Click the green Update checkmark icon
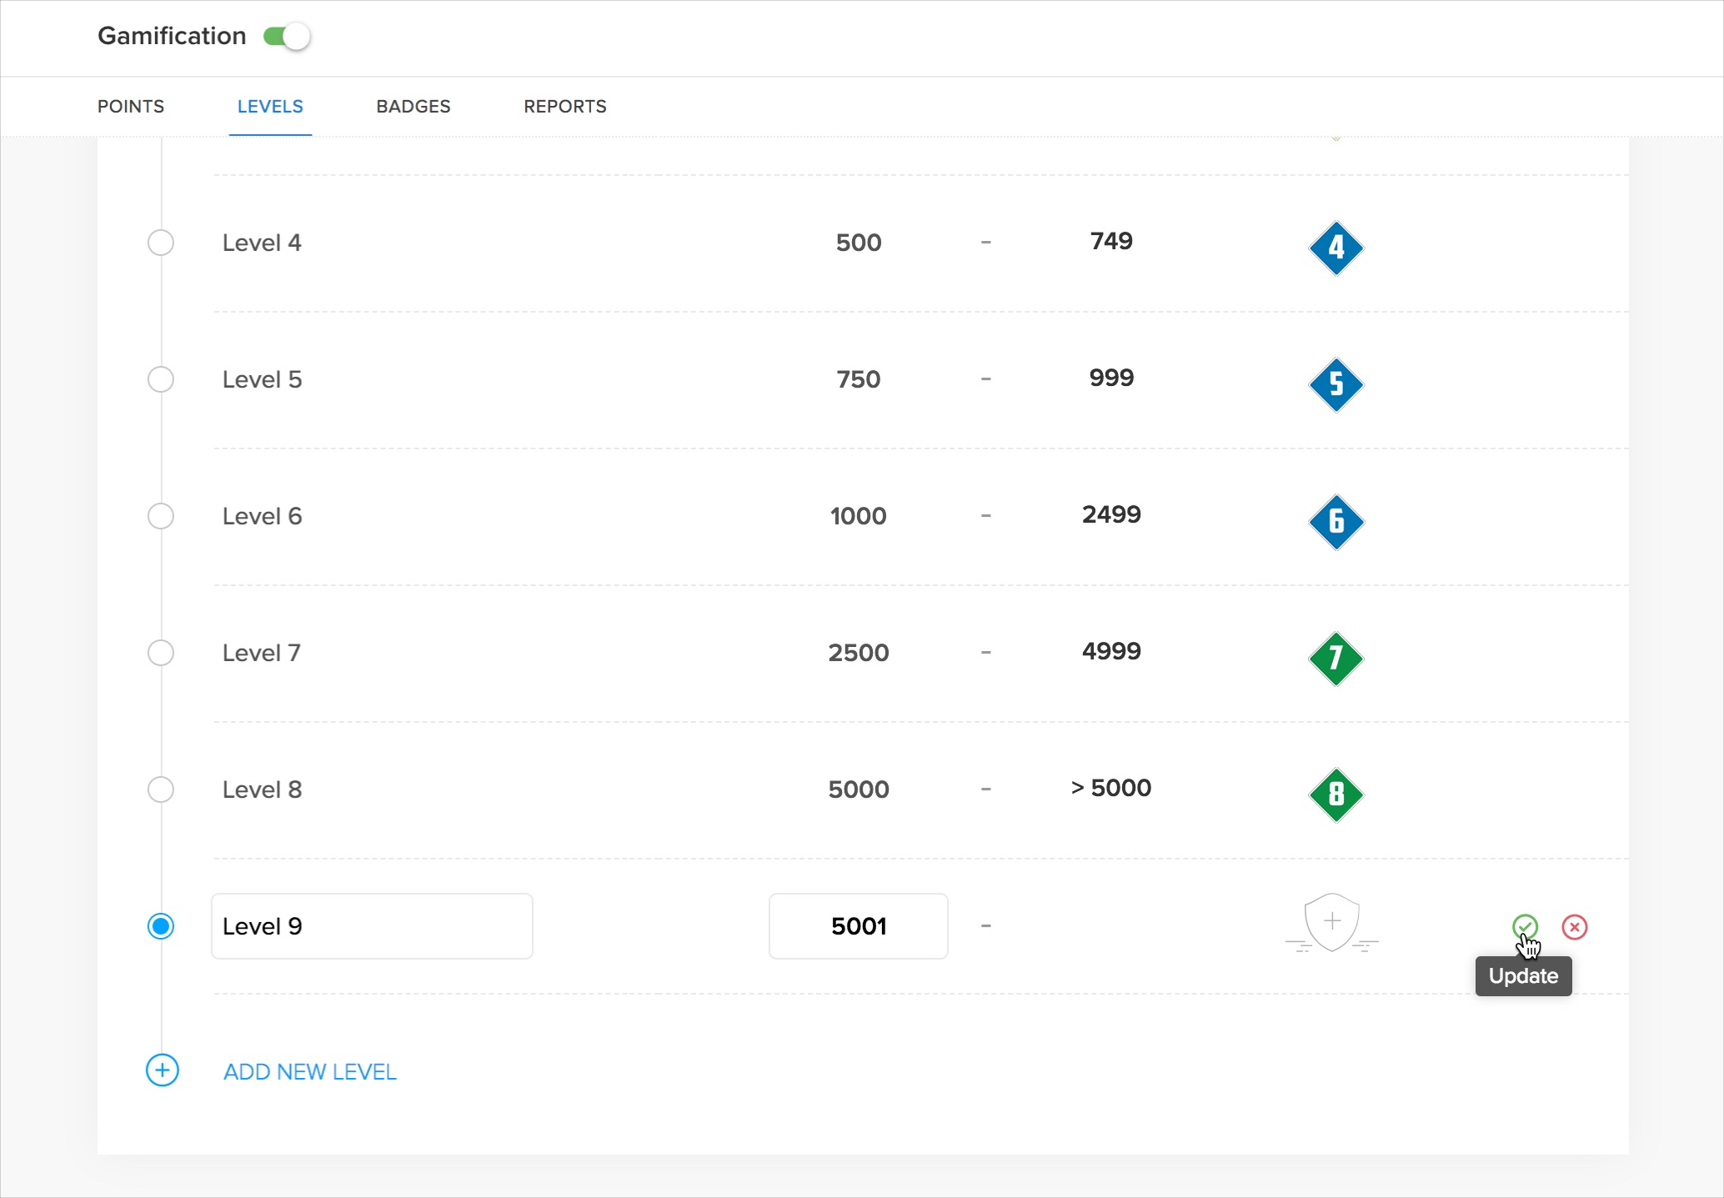 click(1525, 926)
